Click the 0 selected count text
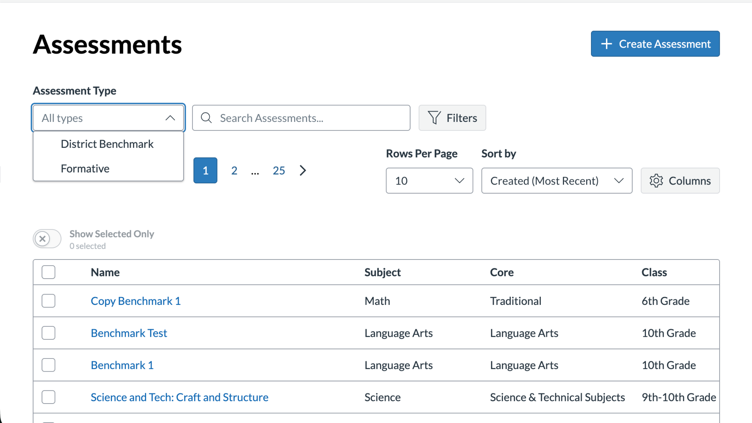Viewport: 752px width, 423px height. tap(87, 246)
